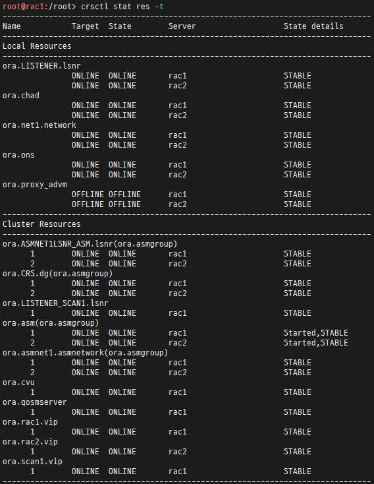The image size is (374, 484).
Task: Select ora.ASMNET1LSNR_ASM.lsnr resource line
Action: pyautogui.click(x=90, y=244)
